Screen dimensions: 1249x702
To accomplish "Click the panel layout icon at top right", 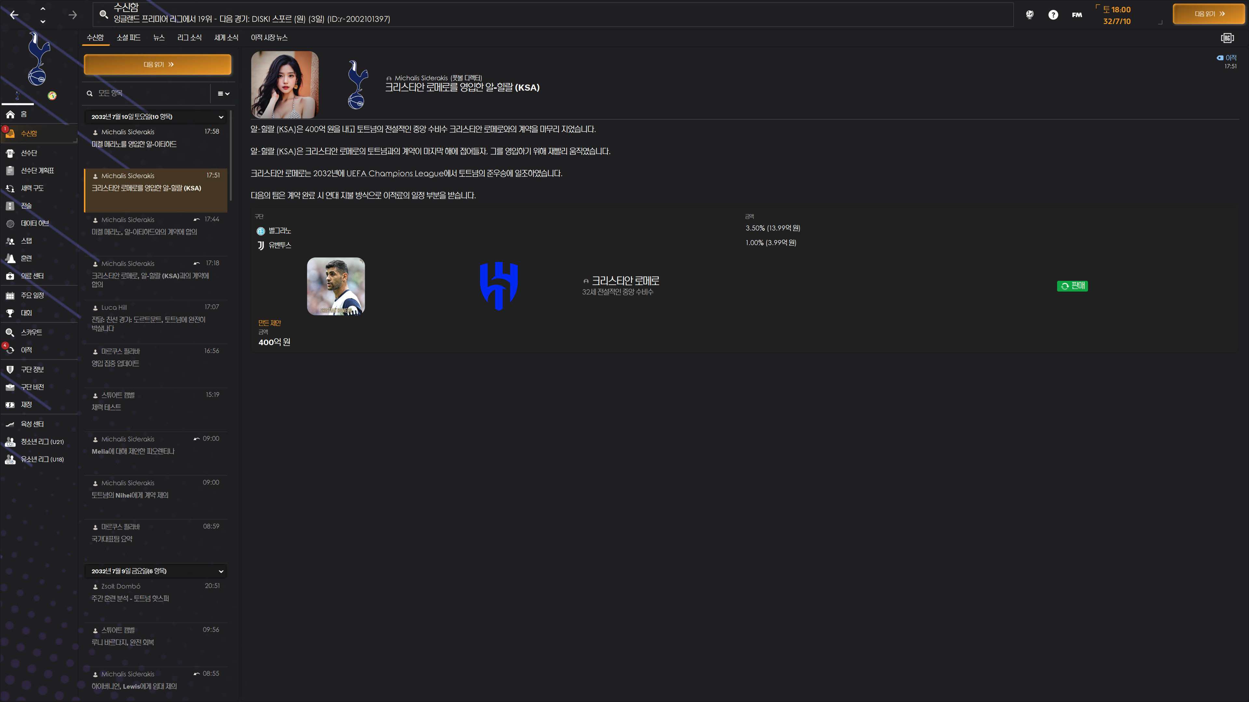I will [x=1227, y=38].
